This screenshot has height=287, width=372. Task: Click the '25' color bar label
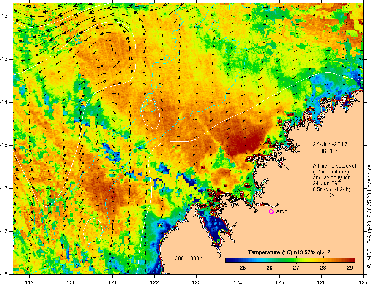243,268
